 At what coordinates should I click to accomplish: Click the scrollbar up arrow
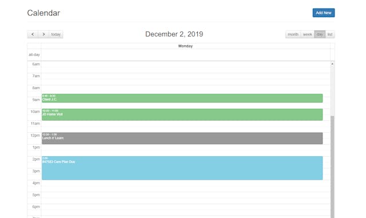pos(332,64)
